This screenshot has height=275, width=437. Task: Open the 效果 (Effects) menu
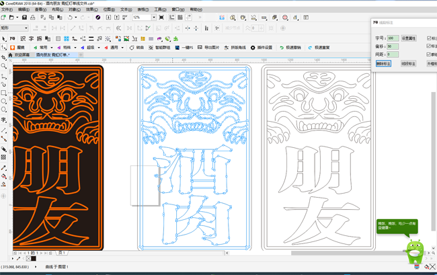point(91,9)
